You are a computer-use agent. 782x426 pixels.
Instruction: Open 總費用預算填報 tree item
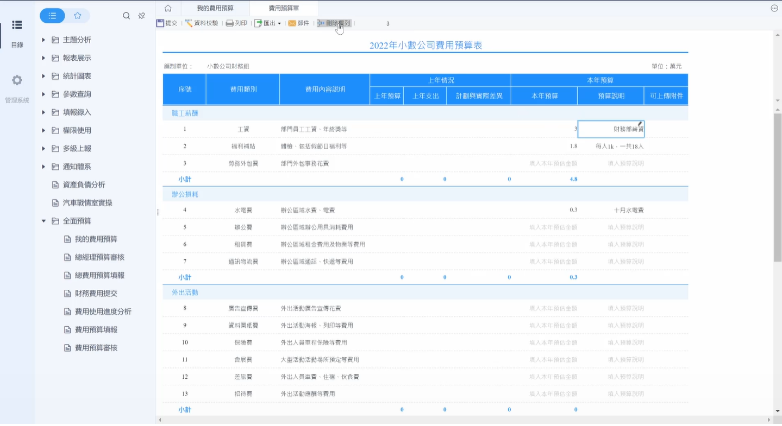pyautogui.click(x=94, y=275)
